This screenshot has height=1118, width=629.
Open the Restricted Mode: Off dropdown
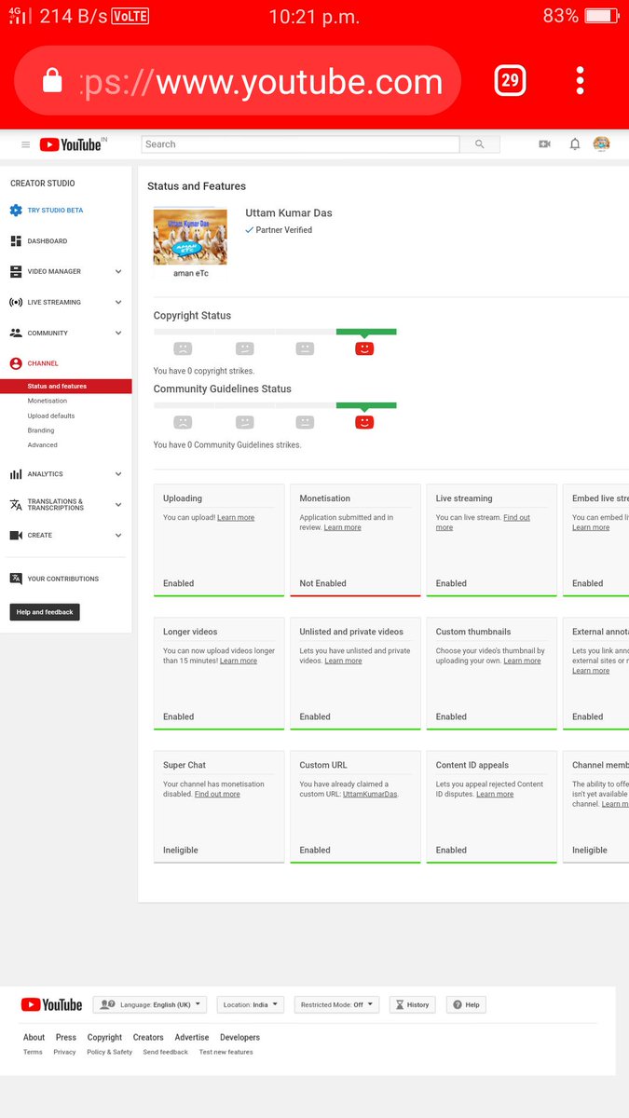(x=337, y=1005)
